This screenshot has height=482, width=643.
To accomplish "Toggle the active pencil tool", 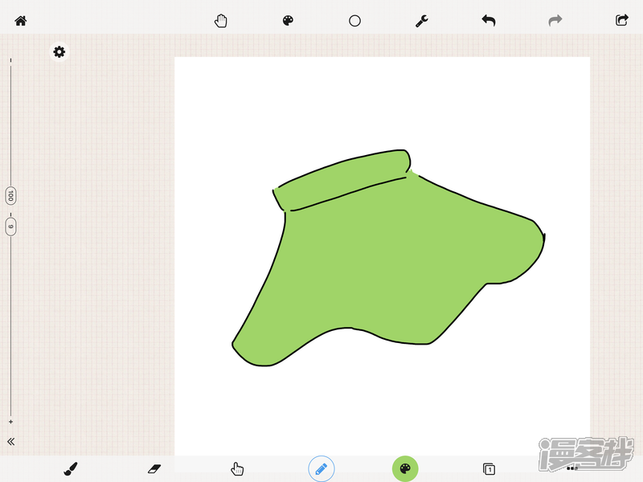I will 321,468.
